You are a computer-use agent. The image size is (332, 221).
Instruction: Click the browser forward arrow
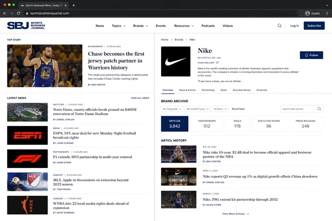11,13
